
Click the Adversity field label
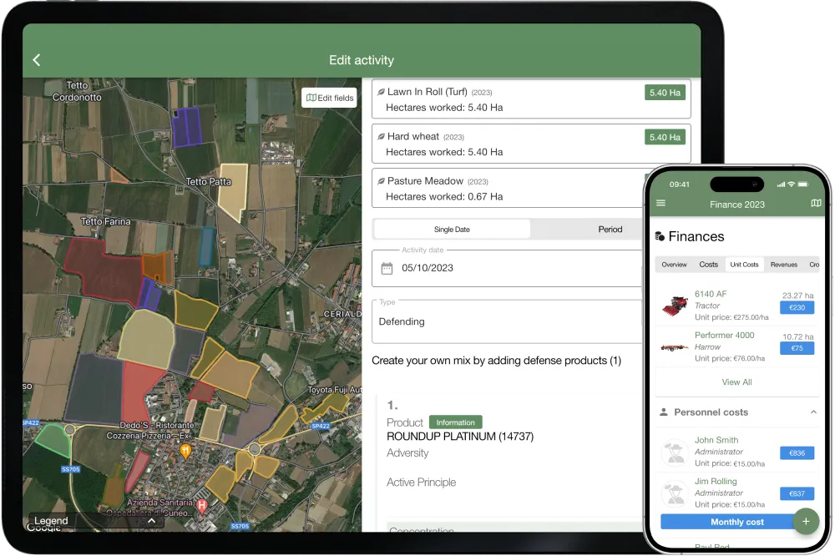(407, 453)
